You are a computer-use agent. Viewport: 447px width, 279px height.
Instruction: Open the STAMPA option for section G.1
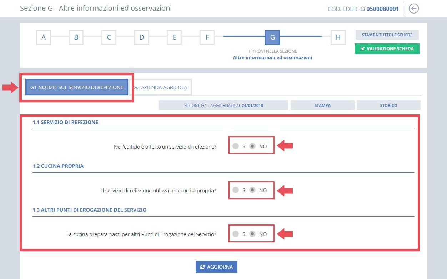[x=322, y=105]
